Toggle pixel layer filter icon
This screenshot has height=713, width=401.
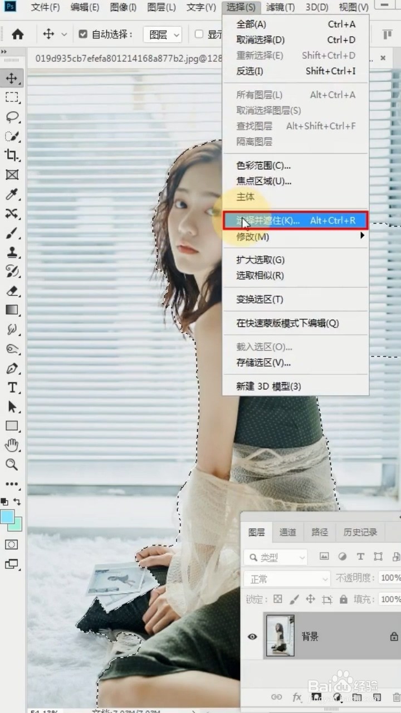(324, 556)
